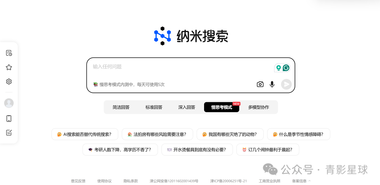Open the 隐私条款 footer link
380x185 pixels.
coord(131,181)
